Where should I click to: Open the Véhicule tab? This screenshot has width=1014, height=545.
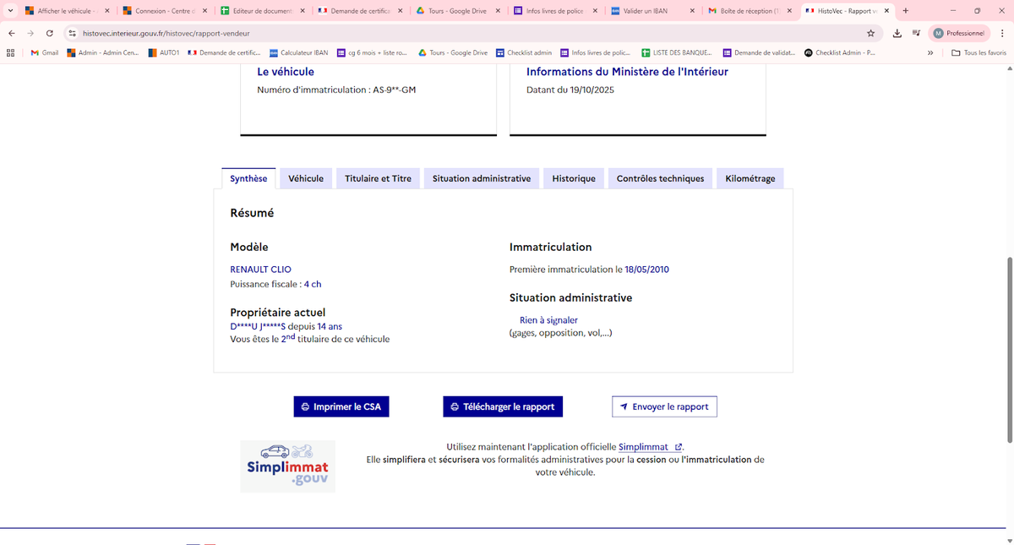click(306, 178)
